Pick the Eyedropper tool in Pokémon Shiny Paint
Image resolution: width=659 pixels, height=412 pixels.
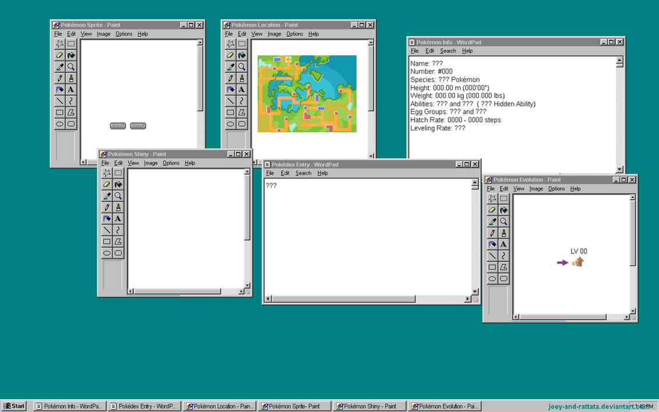point(107,196)
